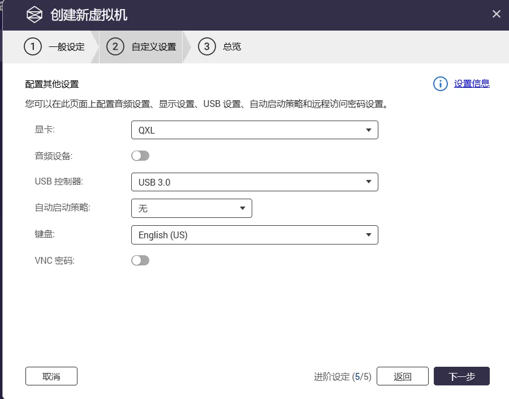This screenshot has height=399, width=509.
Task: Click the 音频设备 label
Action: [54, 156]
